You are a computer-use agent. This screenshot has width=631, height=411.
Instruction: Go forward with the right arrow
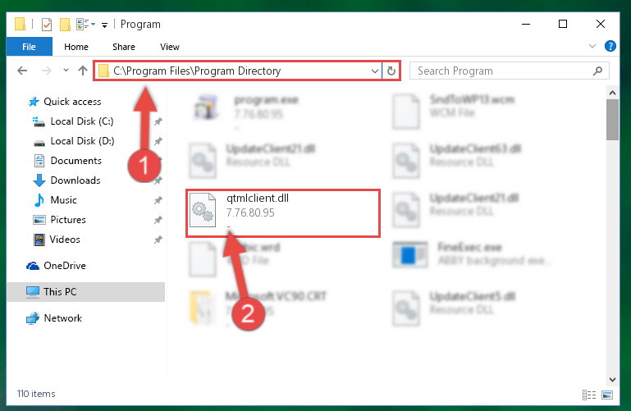[x=47, y=71]
